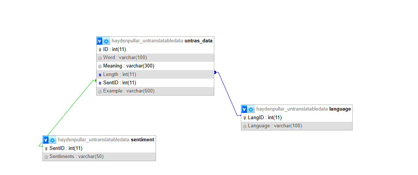Viewport: 418px width, 175px height.
Task: Click the green relation line to sentiment
Action: tap(68, 112)
